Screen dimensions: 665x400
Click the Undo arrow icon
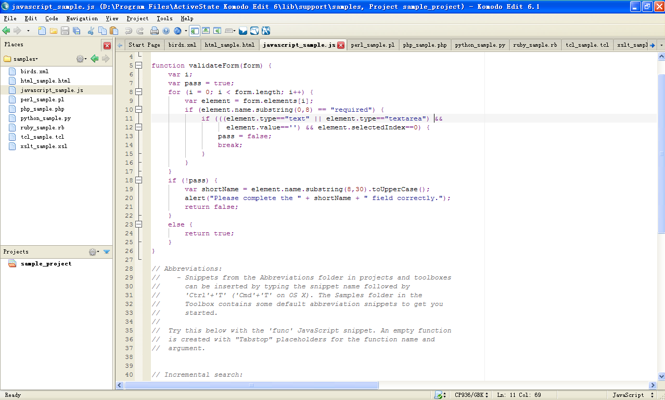[129, 31]
